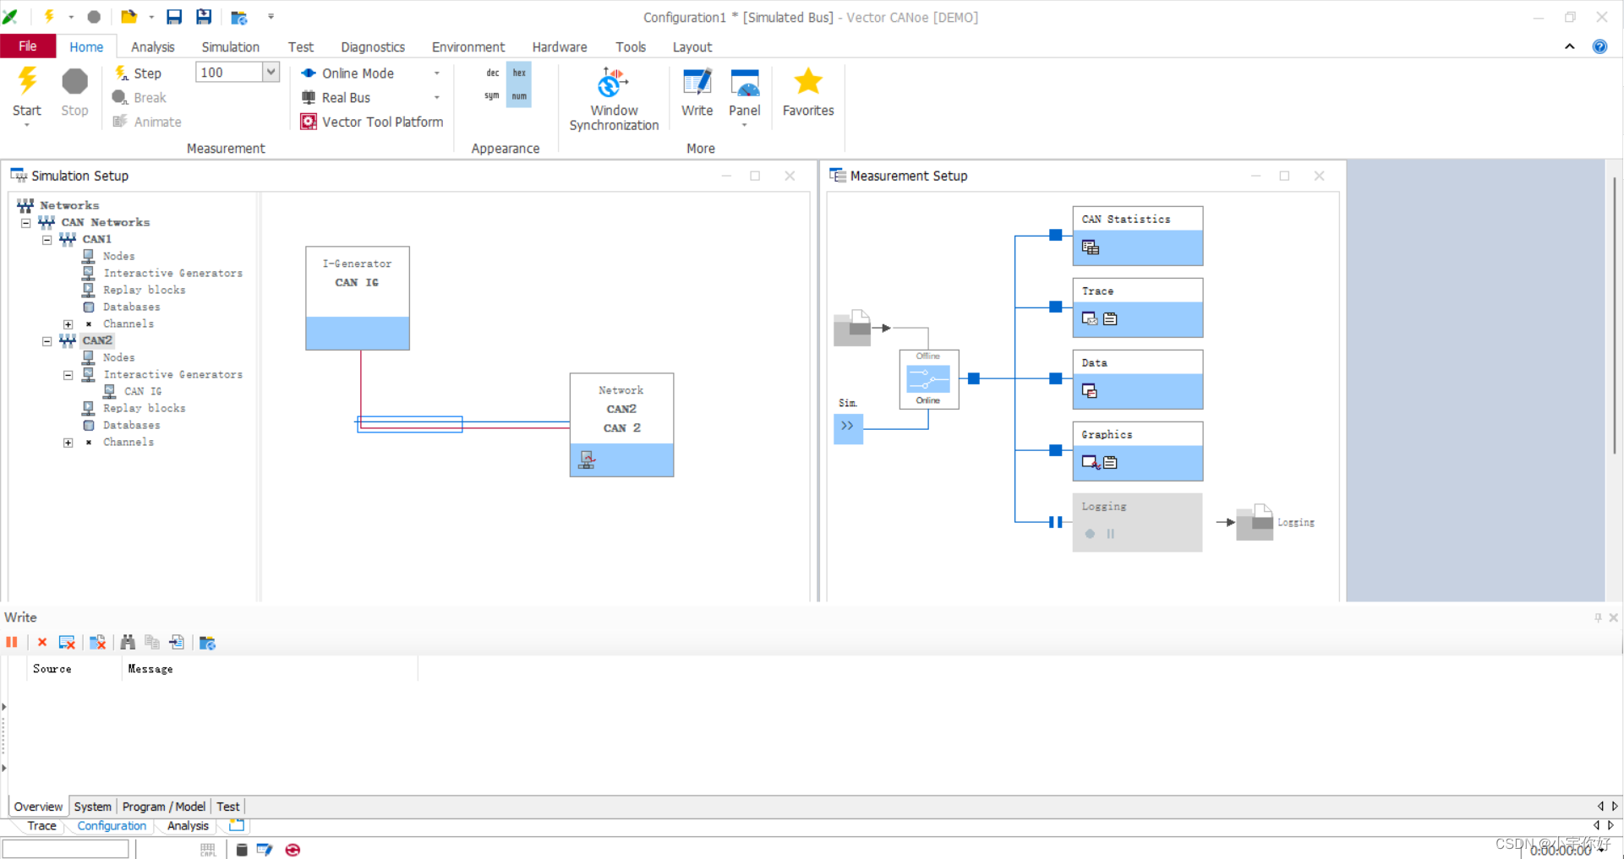Viewport: 1624px width, 859px height.
Task: Click Save As icon in quick-access toolbar
Action: click(x=204, y=17)
